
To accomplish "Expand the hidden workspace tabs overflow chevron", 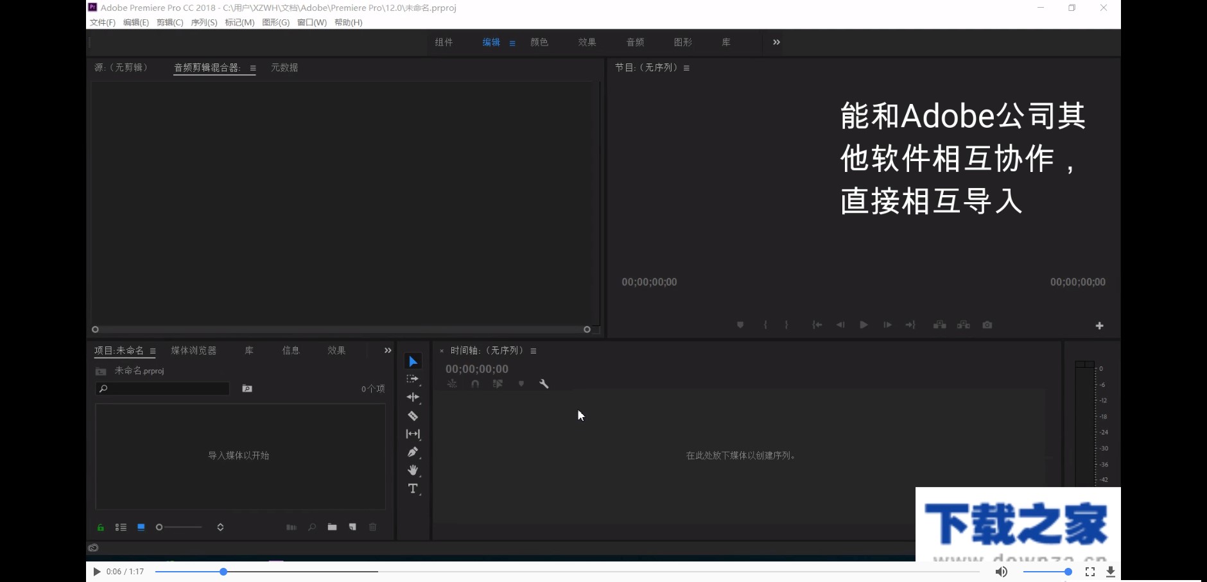I will click(776, 42).
